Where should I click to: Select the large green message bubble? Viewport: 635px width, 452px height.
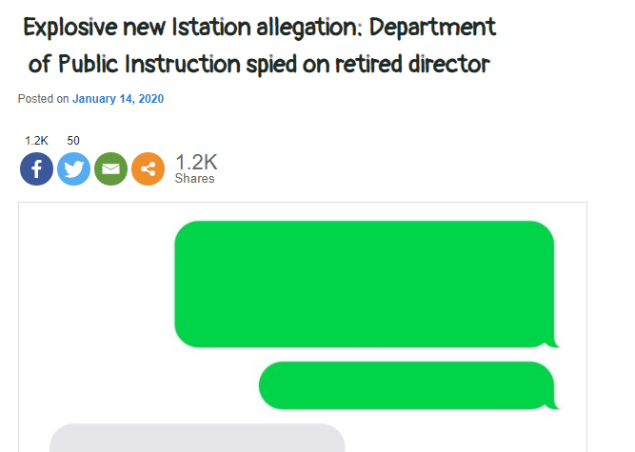pyautogui.click(x=364, y=284)
